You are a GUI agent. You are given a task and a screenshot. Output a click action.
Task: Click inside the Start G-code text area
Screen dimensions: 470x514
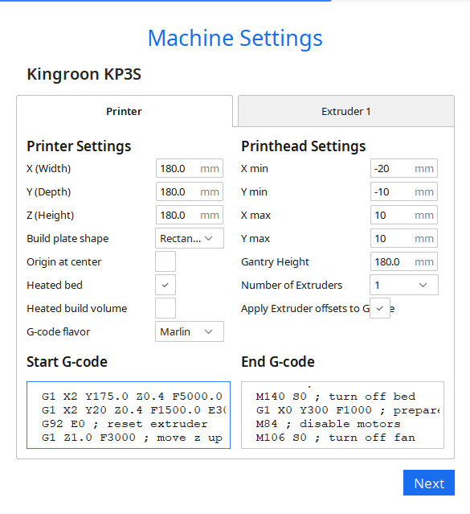tap(129, 415)
